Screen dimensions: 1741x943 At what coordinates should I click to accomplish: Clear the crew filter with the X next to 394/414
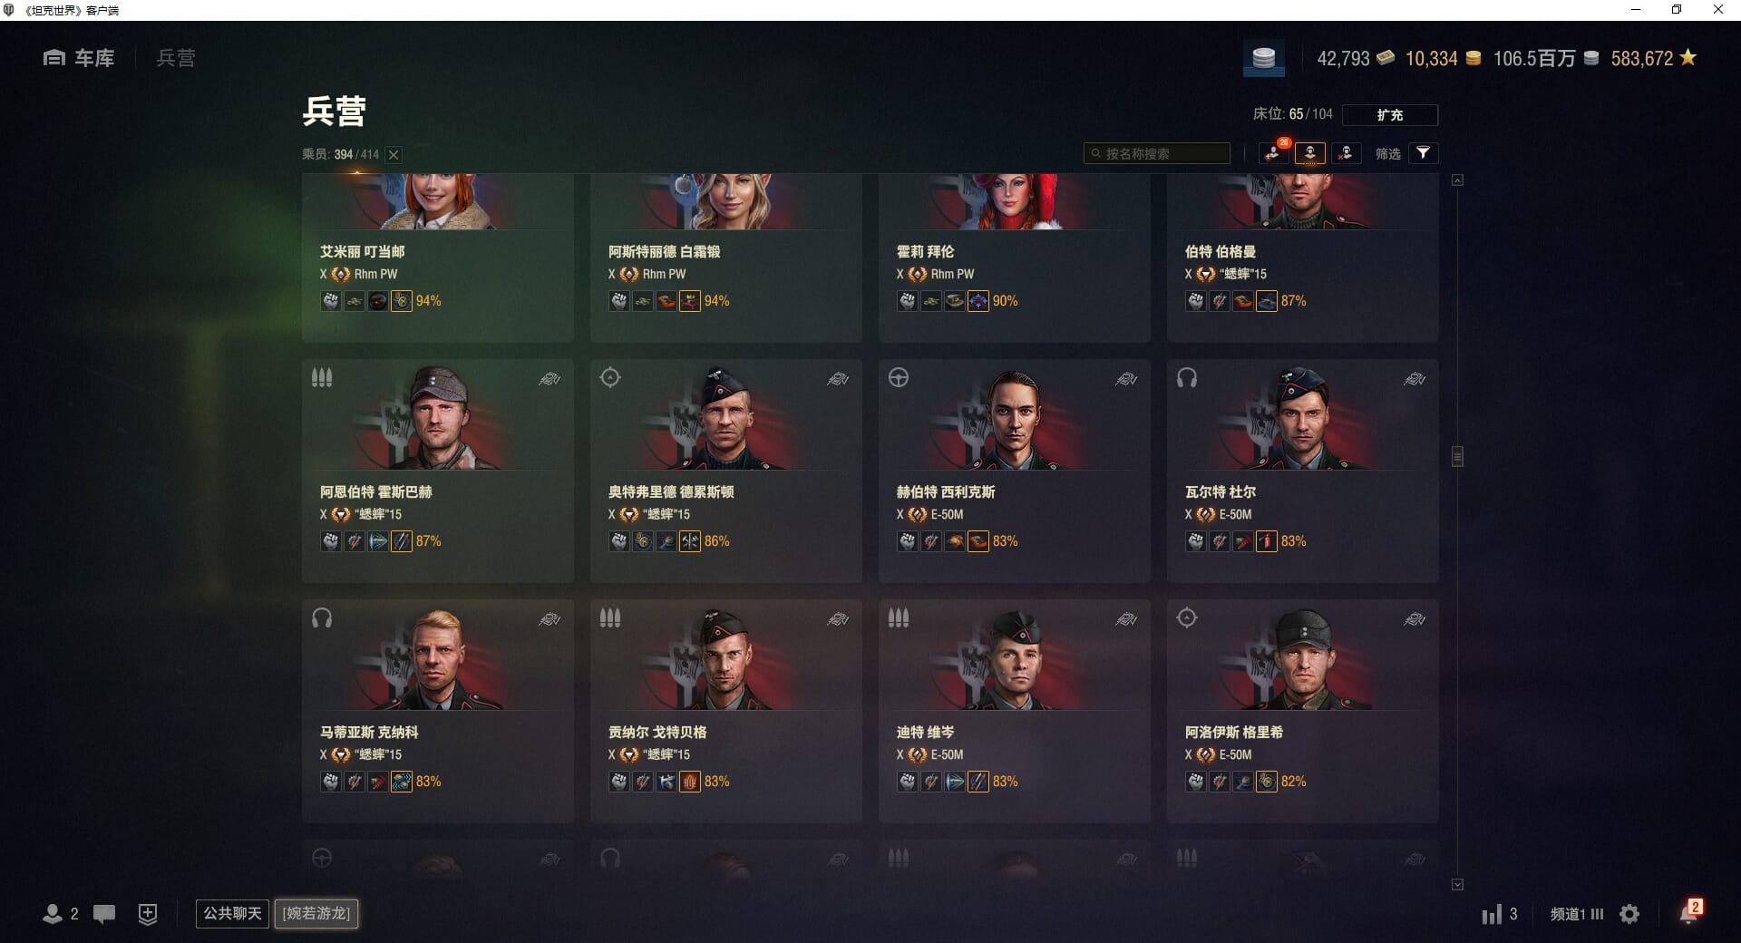coord(394,155)
